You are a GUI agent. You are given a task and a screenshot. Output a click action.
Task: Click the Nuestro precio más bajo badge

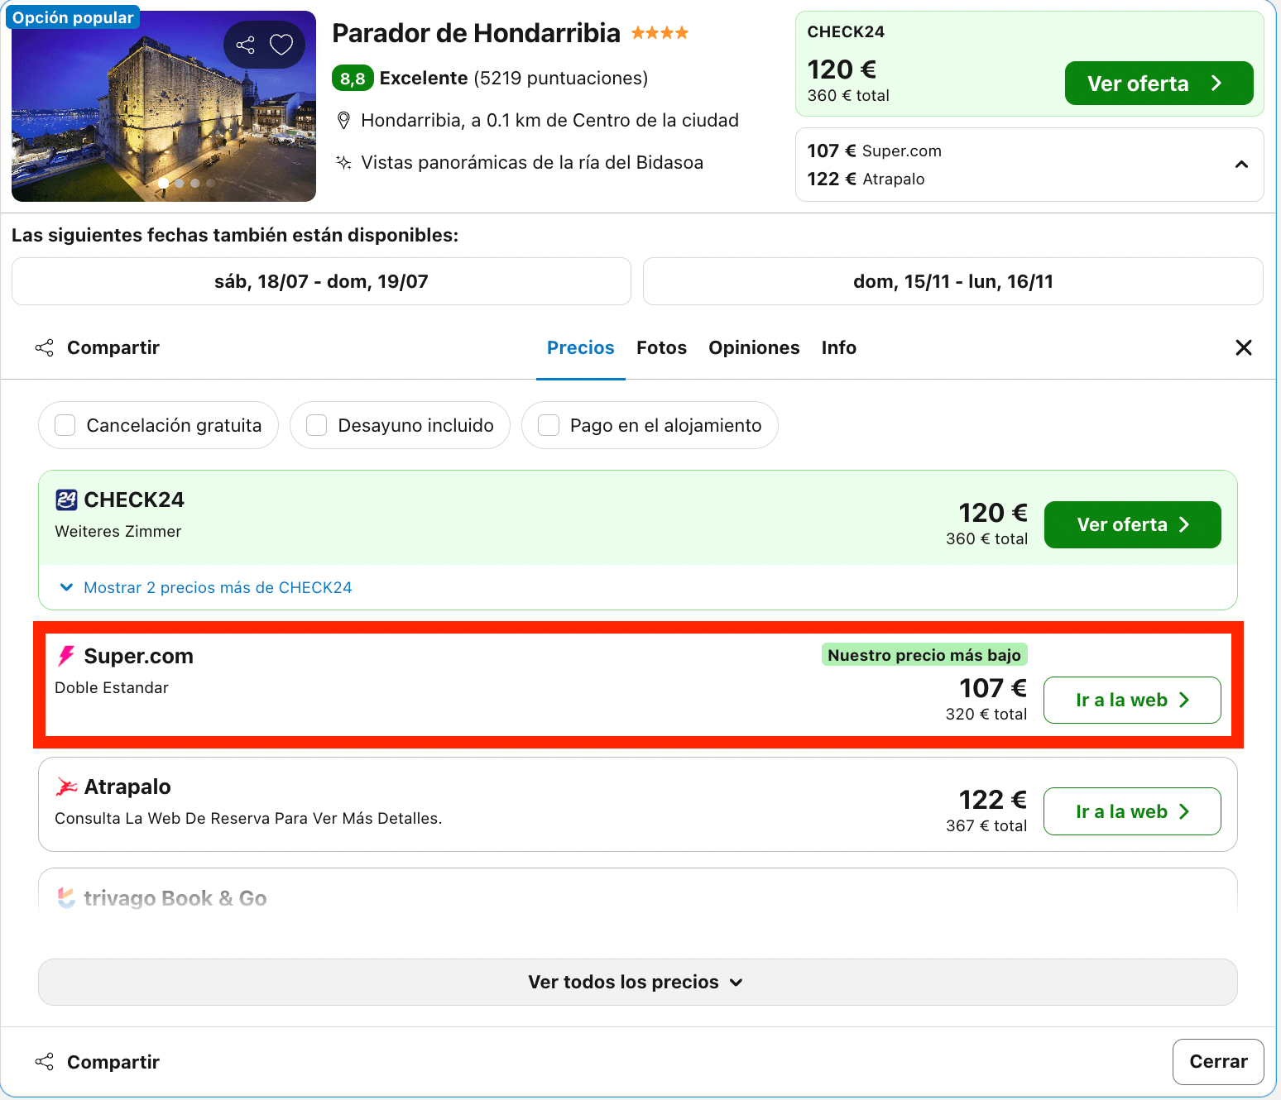coord(924,655)
